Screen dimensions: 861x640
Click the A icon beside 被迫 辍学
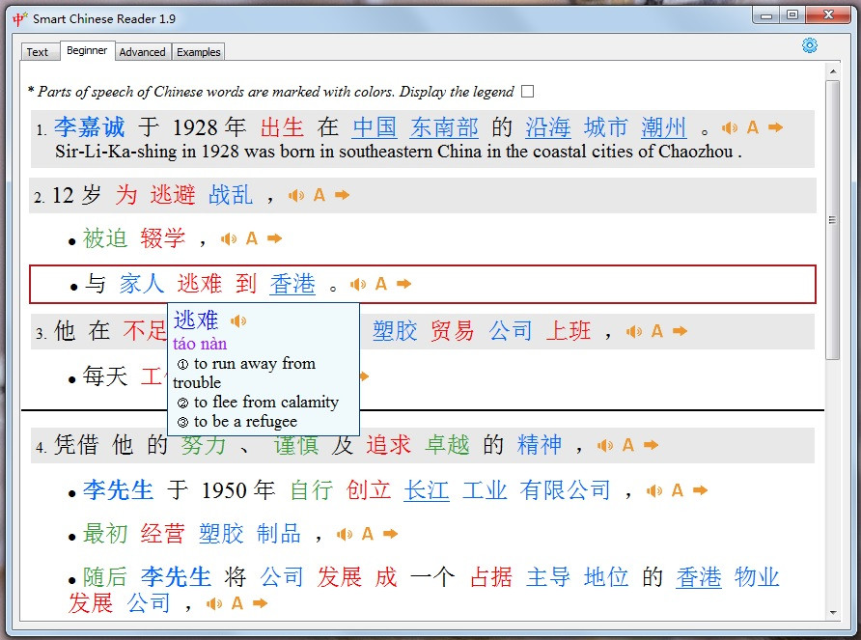(252, 238)
